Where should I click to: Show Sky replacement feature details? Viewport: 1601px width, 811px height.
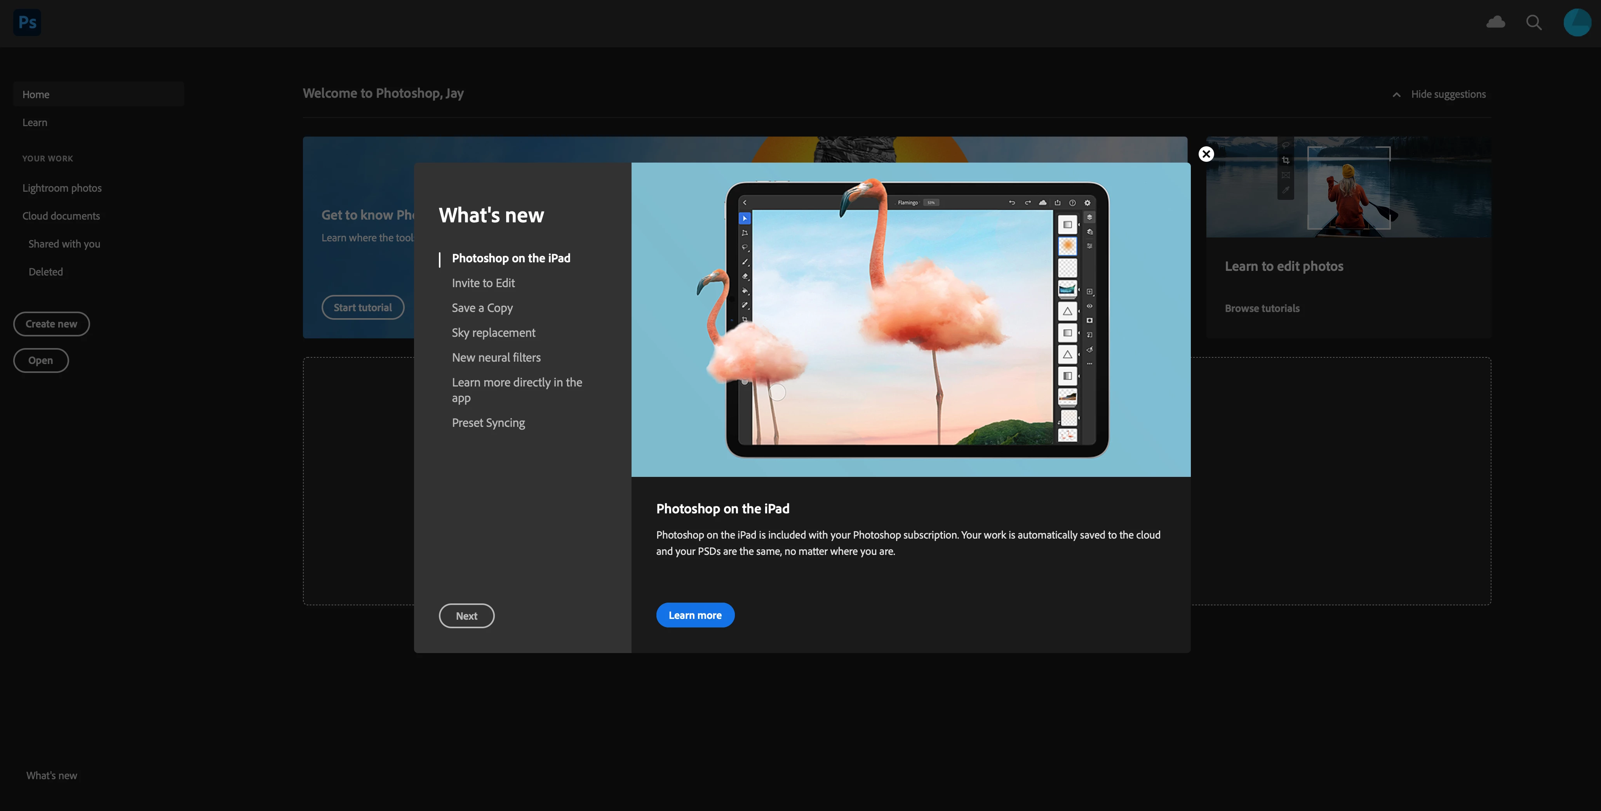coord(493,333)
